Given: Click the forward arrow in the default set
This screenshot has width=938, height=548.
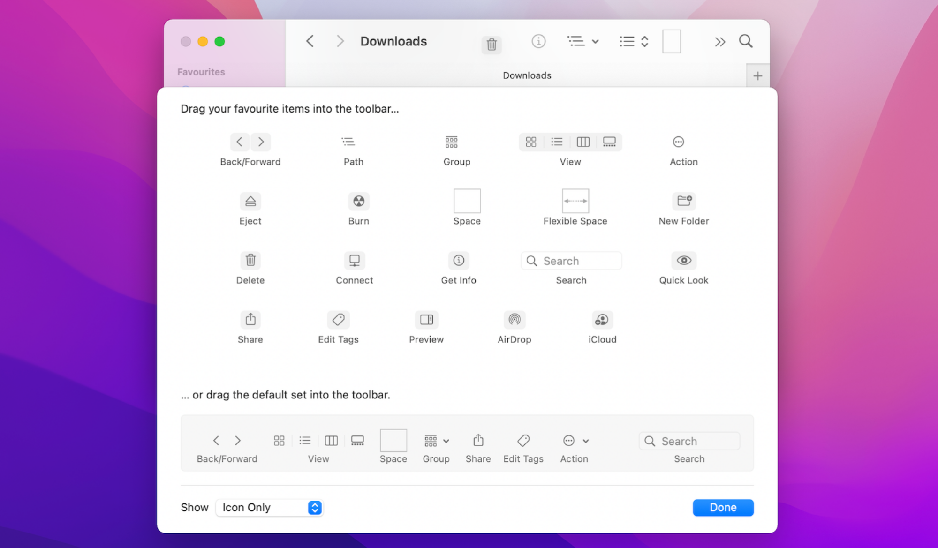Looking at the screenshot, I should click(238, 441).
